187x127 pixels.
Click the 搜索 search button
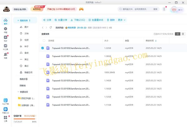155,9
